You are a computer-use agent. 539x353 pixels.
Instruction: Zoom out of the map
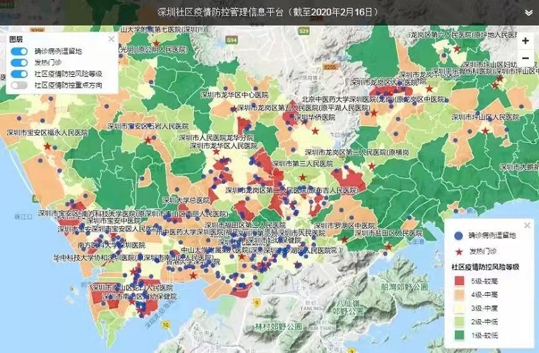tap(526, 58)
